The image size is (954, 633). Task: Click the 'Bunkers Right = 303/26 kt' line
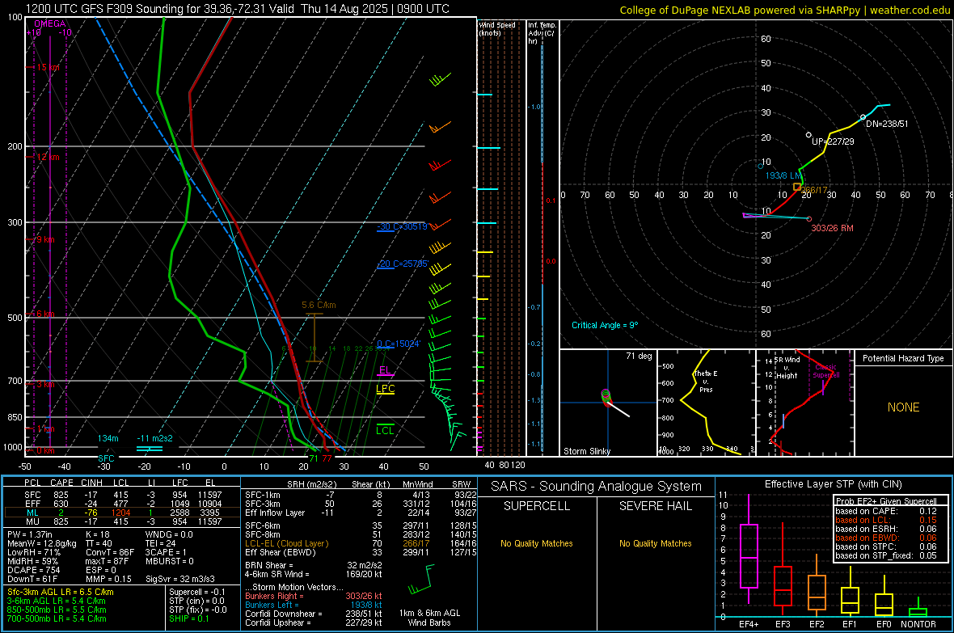coord(314,596)
